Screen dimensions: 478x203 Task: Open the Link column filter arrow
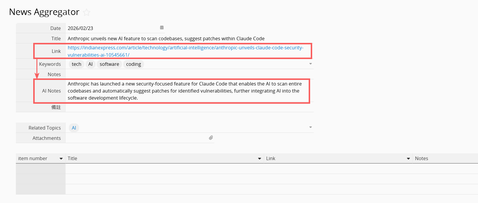point(408,159)
